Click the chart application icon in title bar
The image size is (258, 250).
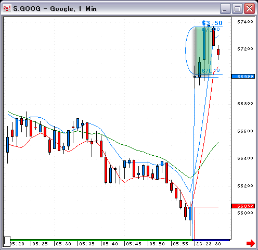(x=7, y=8)
